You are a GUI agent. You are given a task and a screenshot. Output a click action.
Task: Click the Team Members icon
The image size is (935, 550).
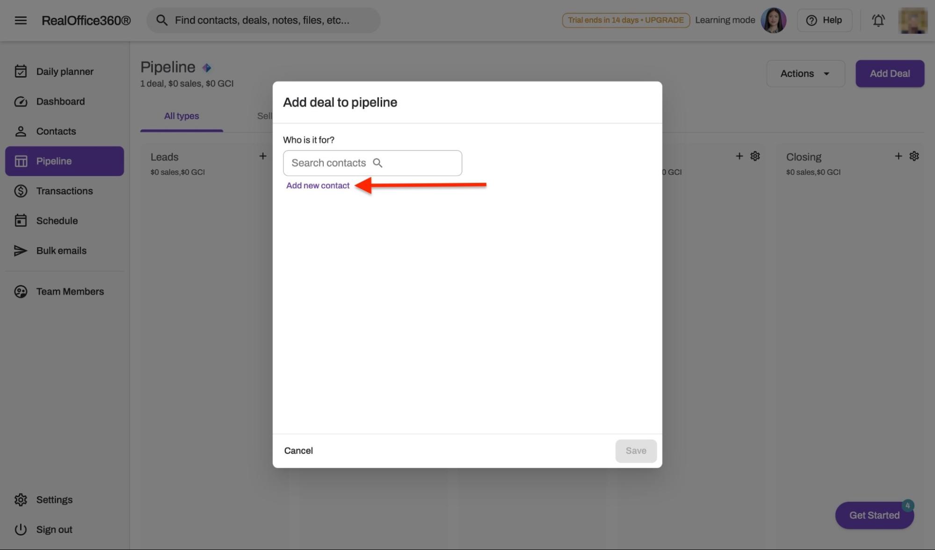pyautogui.click(x=21, y=292)
